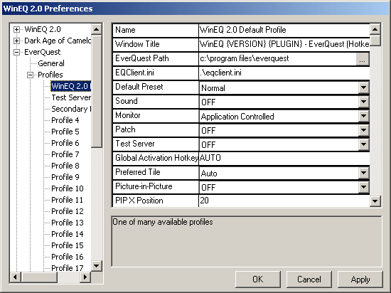The width and height of the screenshot is (391, 293).
Task: Select Profile 12 in the tree
Action: pyautogui.click(x=68, y=211)
